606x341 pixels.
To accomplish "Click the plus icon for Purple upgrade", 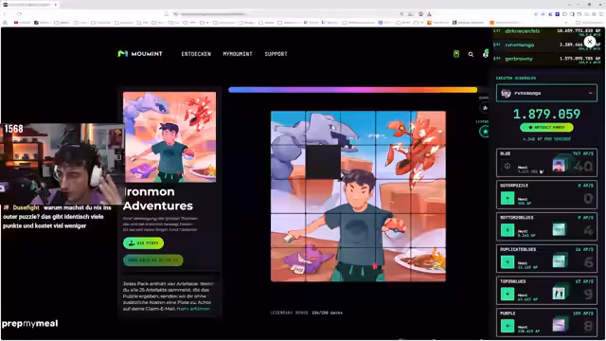I will (x=508, y=326).
